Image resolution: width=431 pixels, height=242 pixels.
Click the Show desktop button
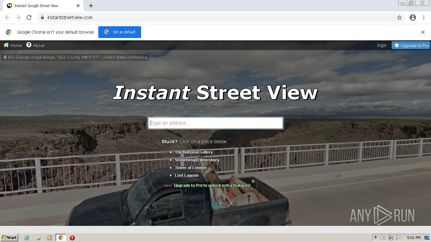(427, 238)
